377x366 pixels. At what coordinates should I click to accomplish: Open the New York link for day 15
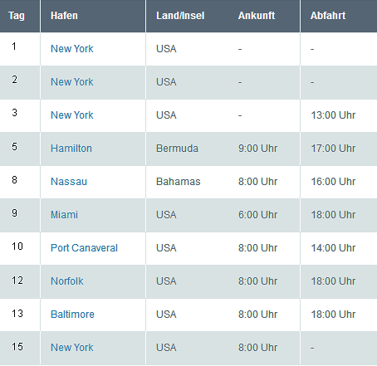pos(72,348)
